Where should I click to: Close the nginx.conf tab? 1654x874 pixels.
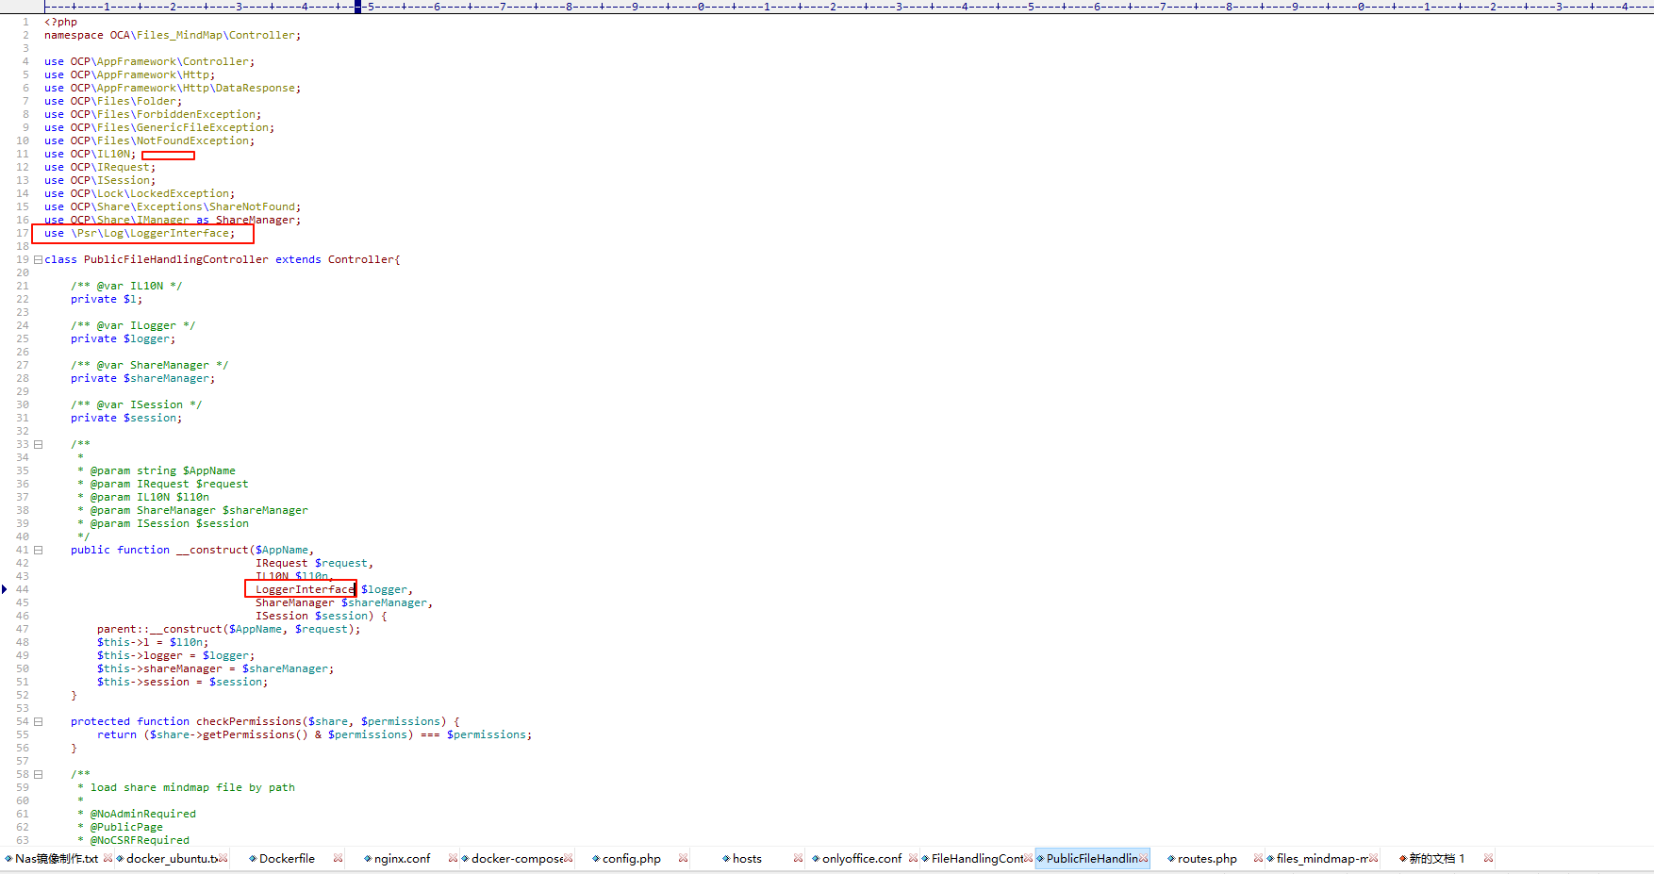(x=453, y=858)
